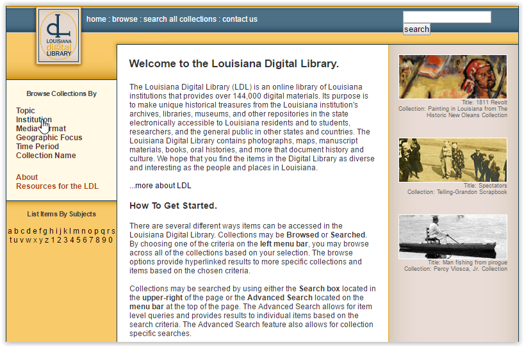Viewport: 524px width, 347px height.
Task: Browse collections by Geographic Focus
Action: click(x=49, y=138)
